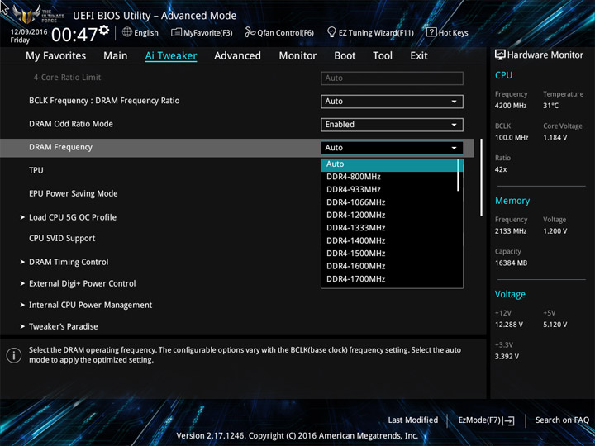Click +12V reading 12.288 V
The width and height of the screenshot is (595, 446).
point(508,325)
